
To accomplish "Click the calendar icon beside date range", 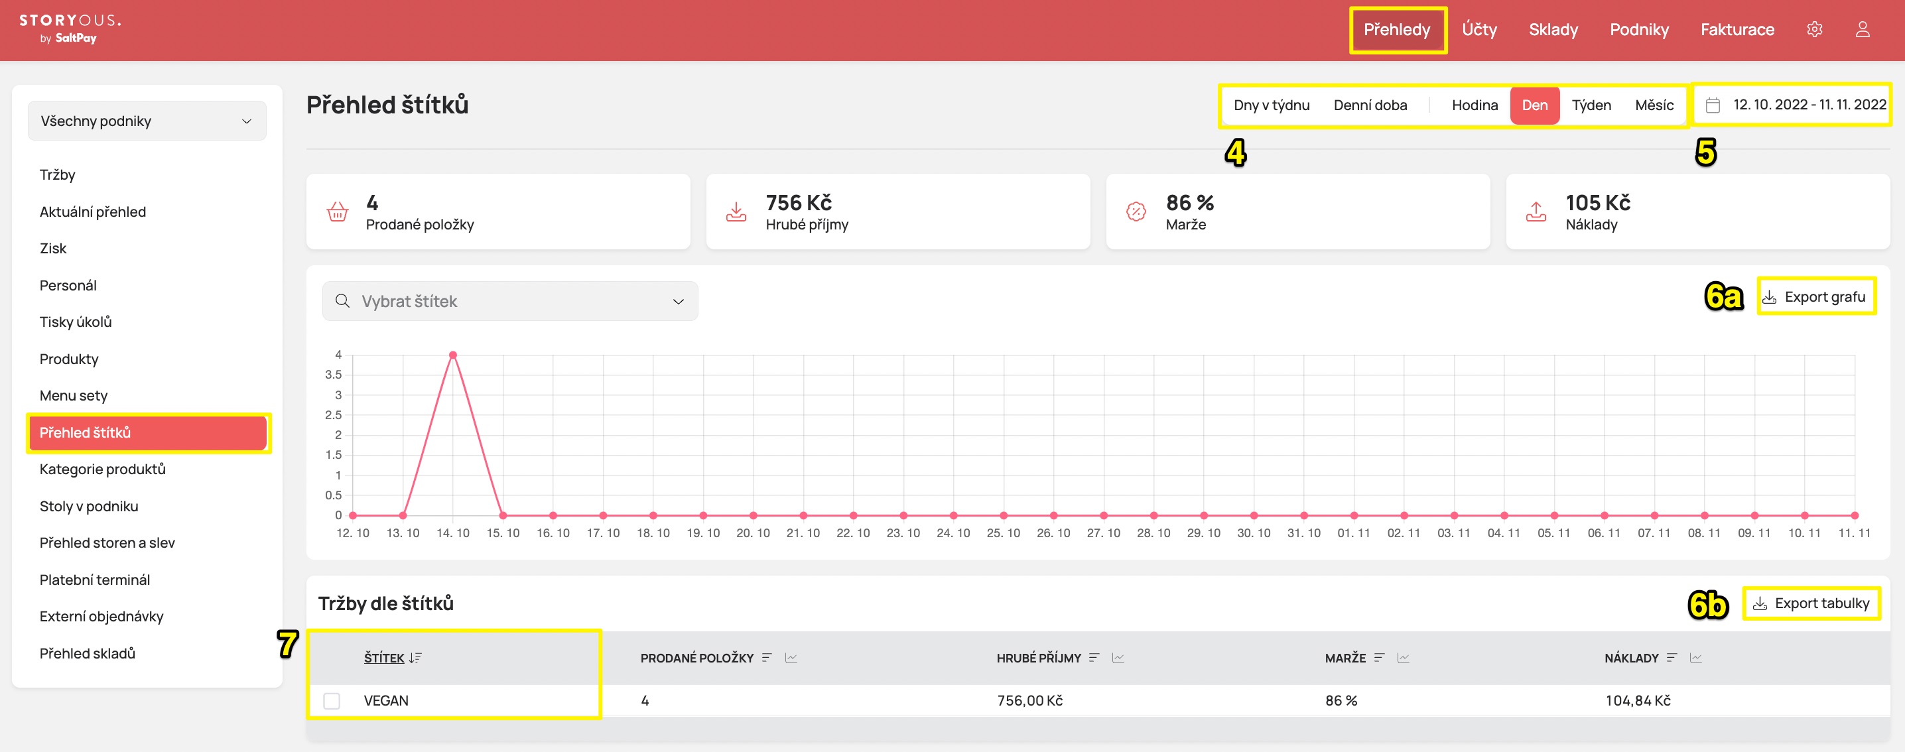I will click(1712, 105).
